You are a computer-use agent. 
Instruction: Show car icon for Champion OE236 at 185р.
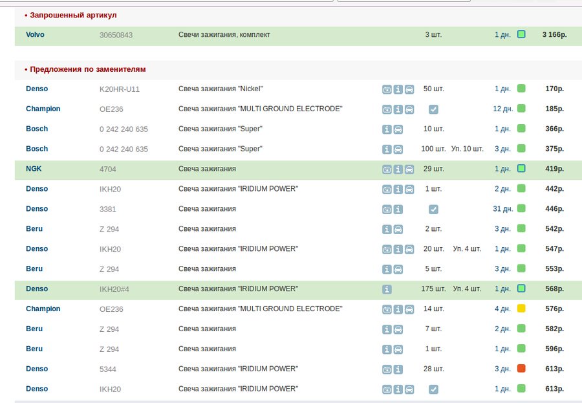pyautogui.click(x=409, y=109)
